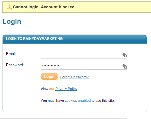Click the 'to use this site.' text
This screenshot has width=151, height=119.
[103, 101]
